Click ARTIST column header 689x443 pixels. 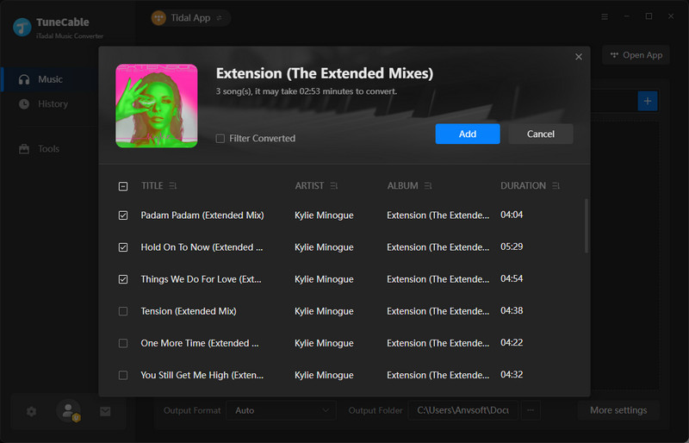(x=309, y=186)
